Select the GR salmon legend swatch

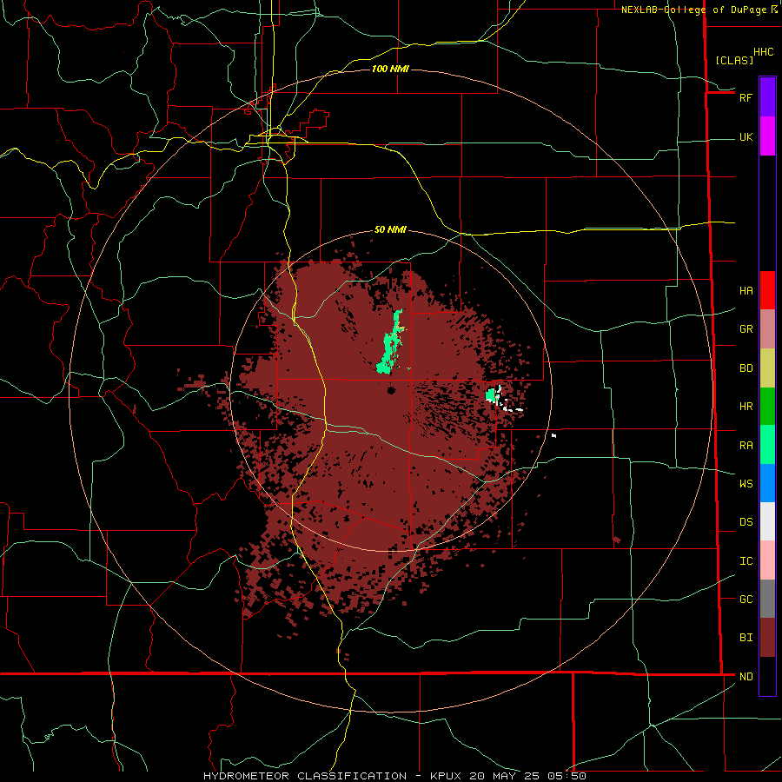pyautogui.click(x=767, y=328)
